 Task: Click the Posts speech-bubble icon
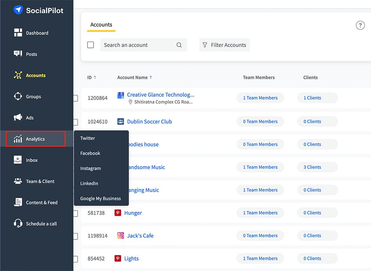tap(18, 54)
